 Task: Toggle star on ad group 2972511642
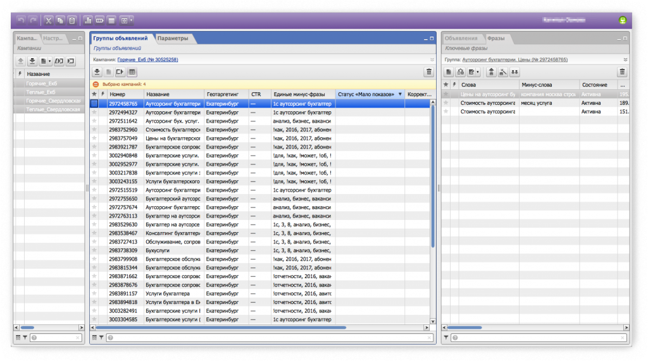[x=94, y=120]
